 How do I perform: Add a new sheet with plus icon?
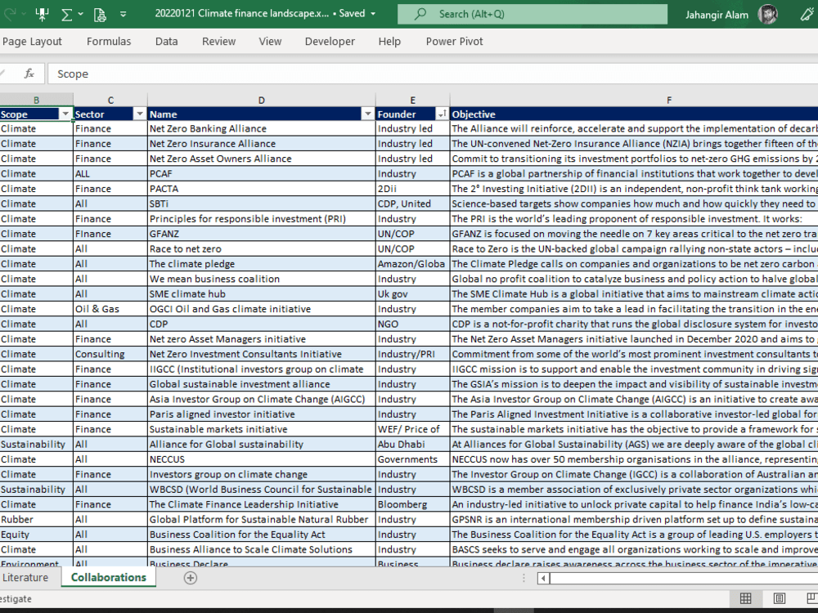pos(191,578)
